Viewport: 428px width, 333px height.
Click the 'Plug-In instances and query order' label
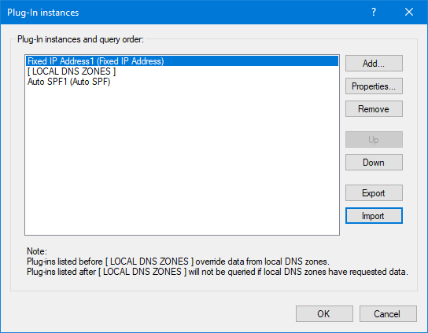(80, 39)
